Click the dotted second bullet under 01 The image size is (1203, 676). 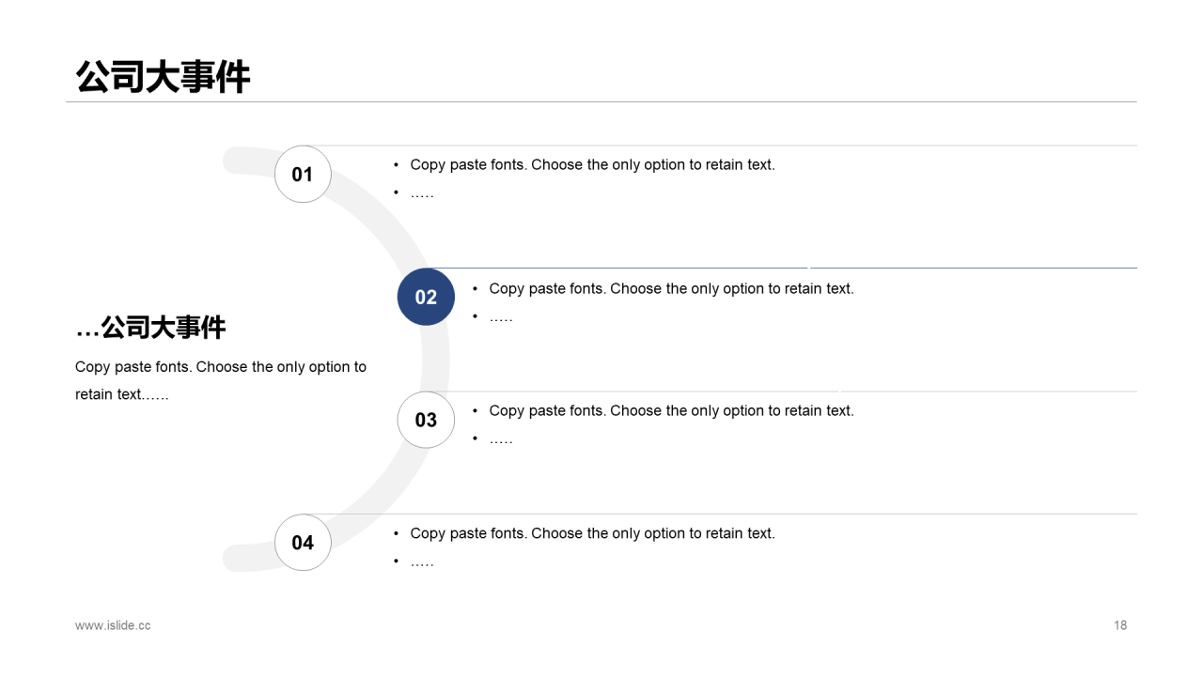422,193
